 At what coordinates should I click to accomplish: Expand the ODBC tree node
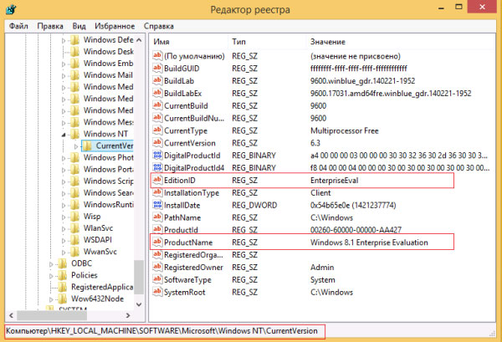pyautogui.click(x=51, y=264)
